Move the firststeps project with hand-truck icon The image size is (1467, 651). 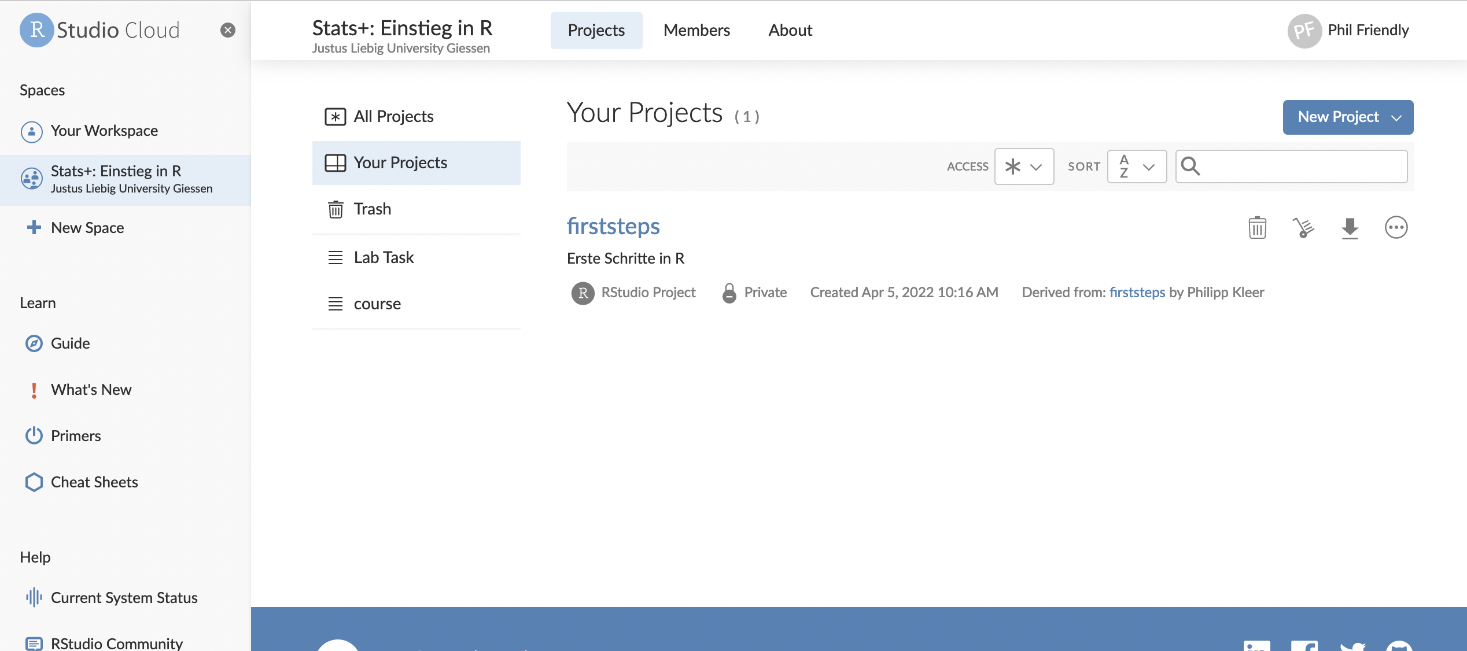1303,228
